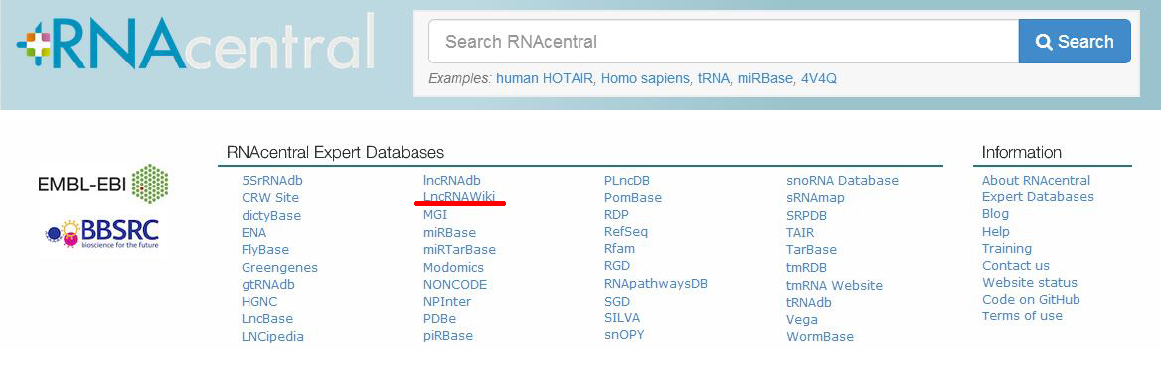Open Code on GitHub link
This screenshot has height=375, width=1161.
pos(1031,299)
